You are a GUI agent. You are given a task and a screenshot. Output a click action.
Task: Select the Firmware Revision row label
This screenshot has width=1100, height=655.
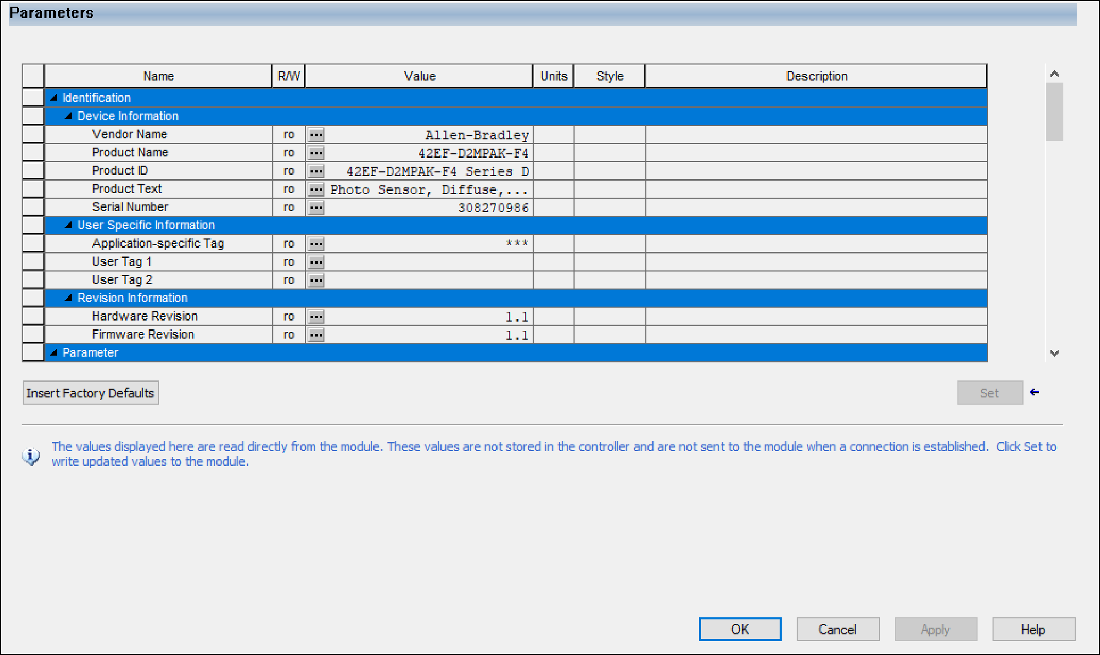(x=143, y=334)
